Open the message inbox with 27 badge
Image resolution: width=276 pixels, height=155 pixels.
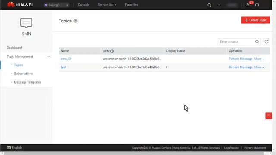coord(248,5)
